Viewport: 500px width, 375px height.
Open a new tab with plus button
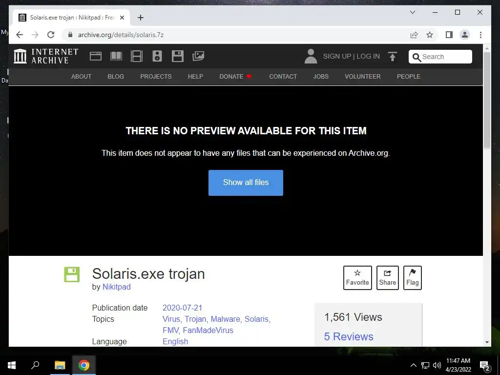pyautogui.click(x=141, y=18)
